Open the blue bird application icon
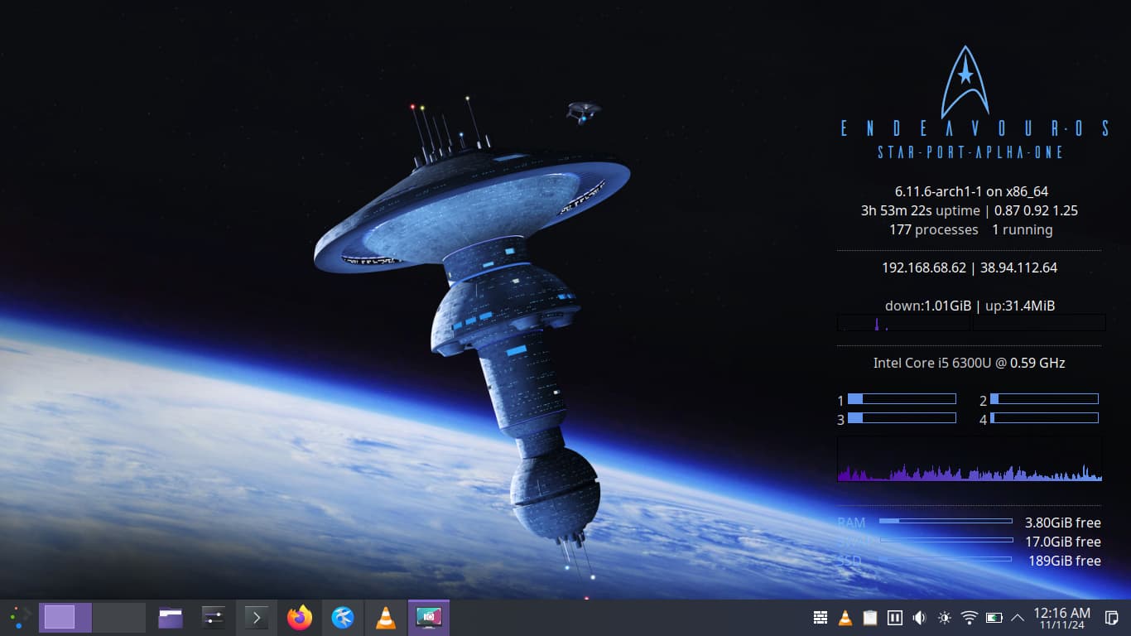Viewport: 1131px width, 636px height. tap(343, 618)
